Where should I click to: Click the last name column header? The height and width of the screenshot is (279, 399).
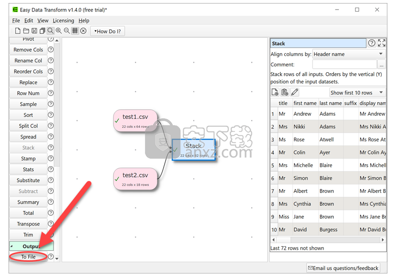(330, 103)
